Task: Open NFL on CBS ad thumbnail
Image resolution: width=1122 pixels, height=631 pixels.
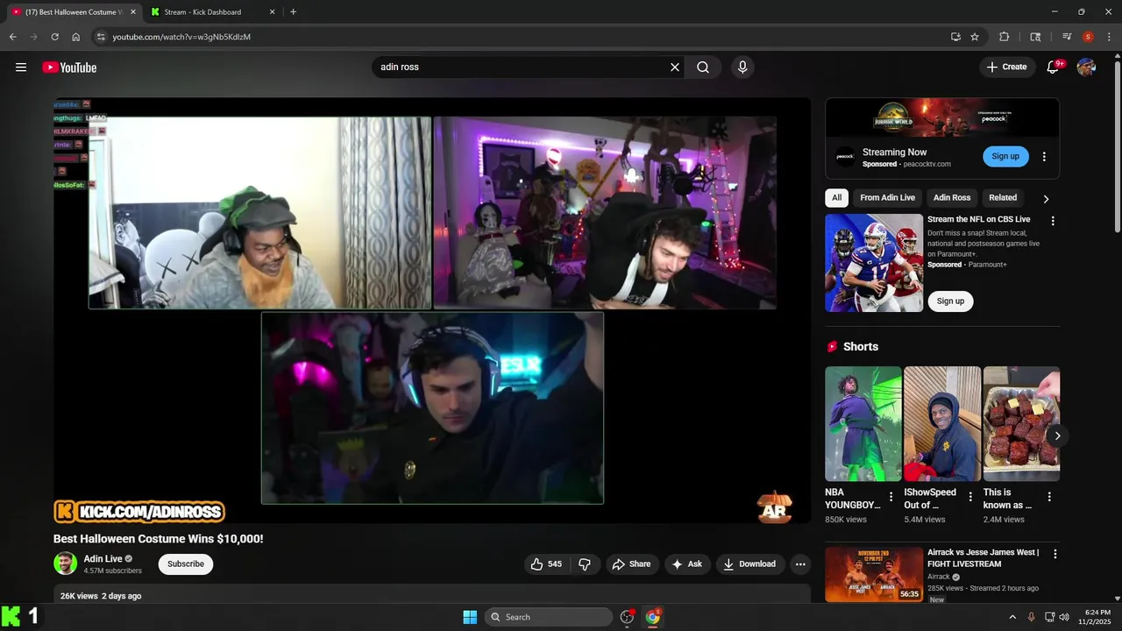Action: click(874, 263)
